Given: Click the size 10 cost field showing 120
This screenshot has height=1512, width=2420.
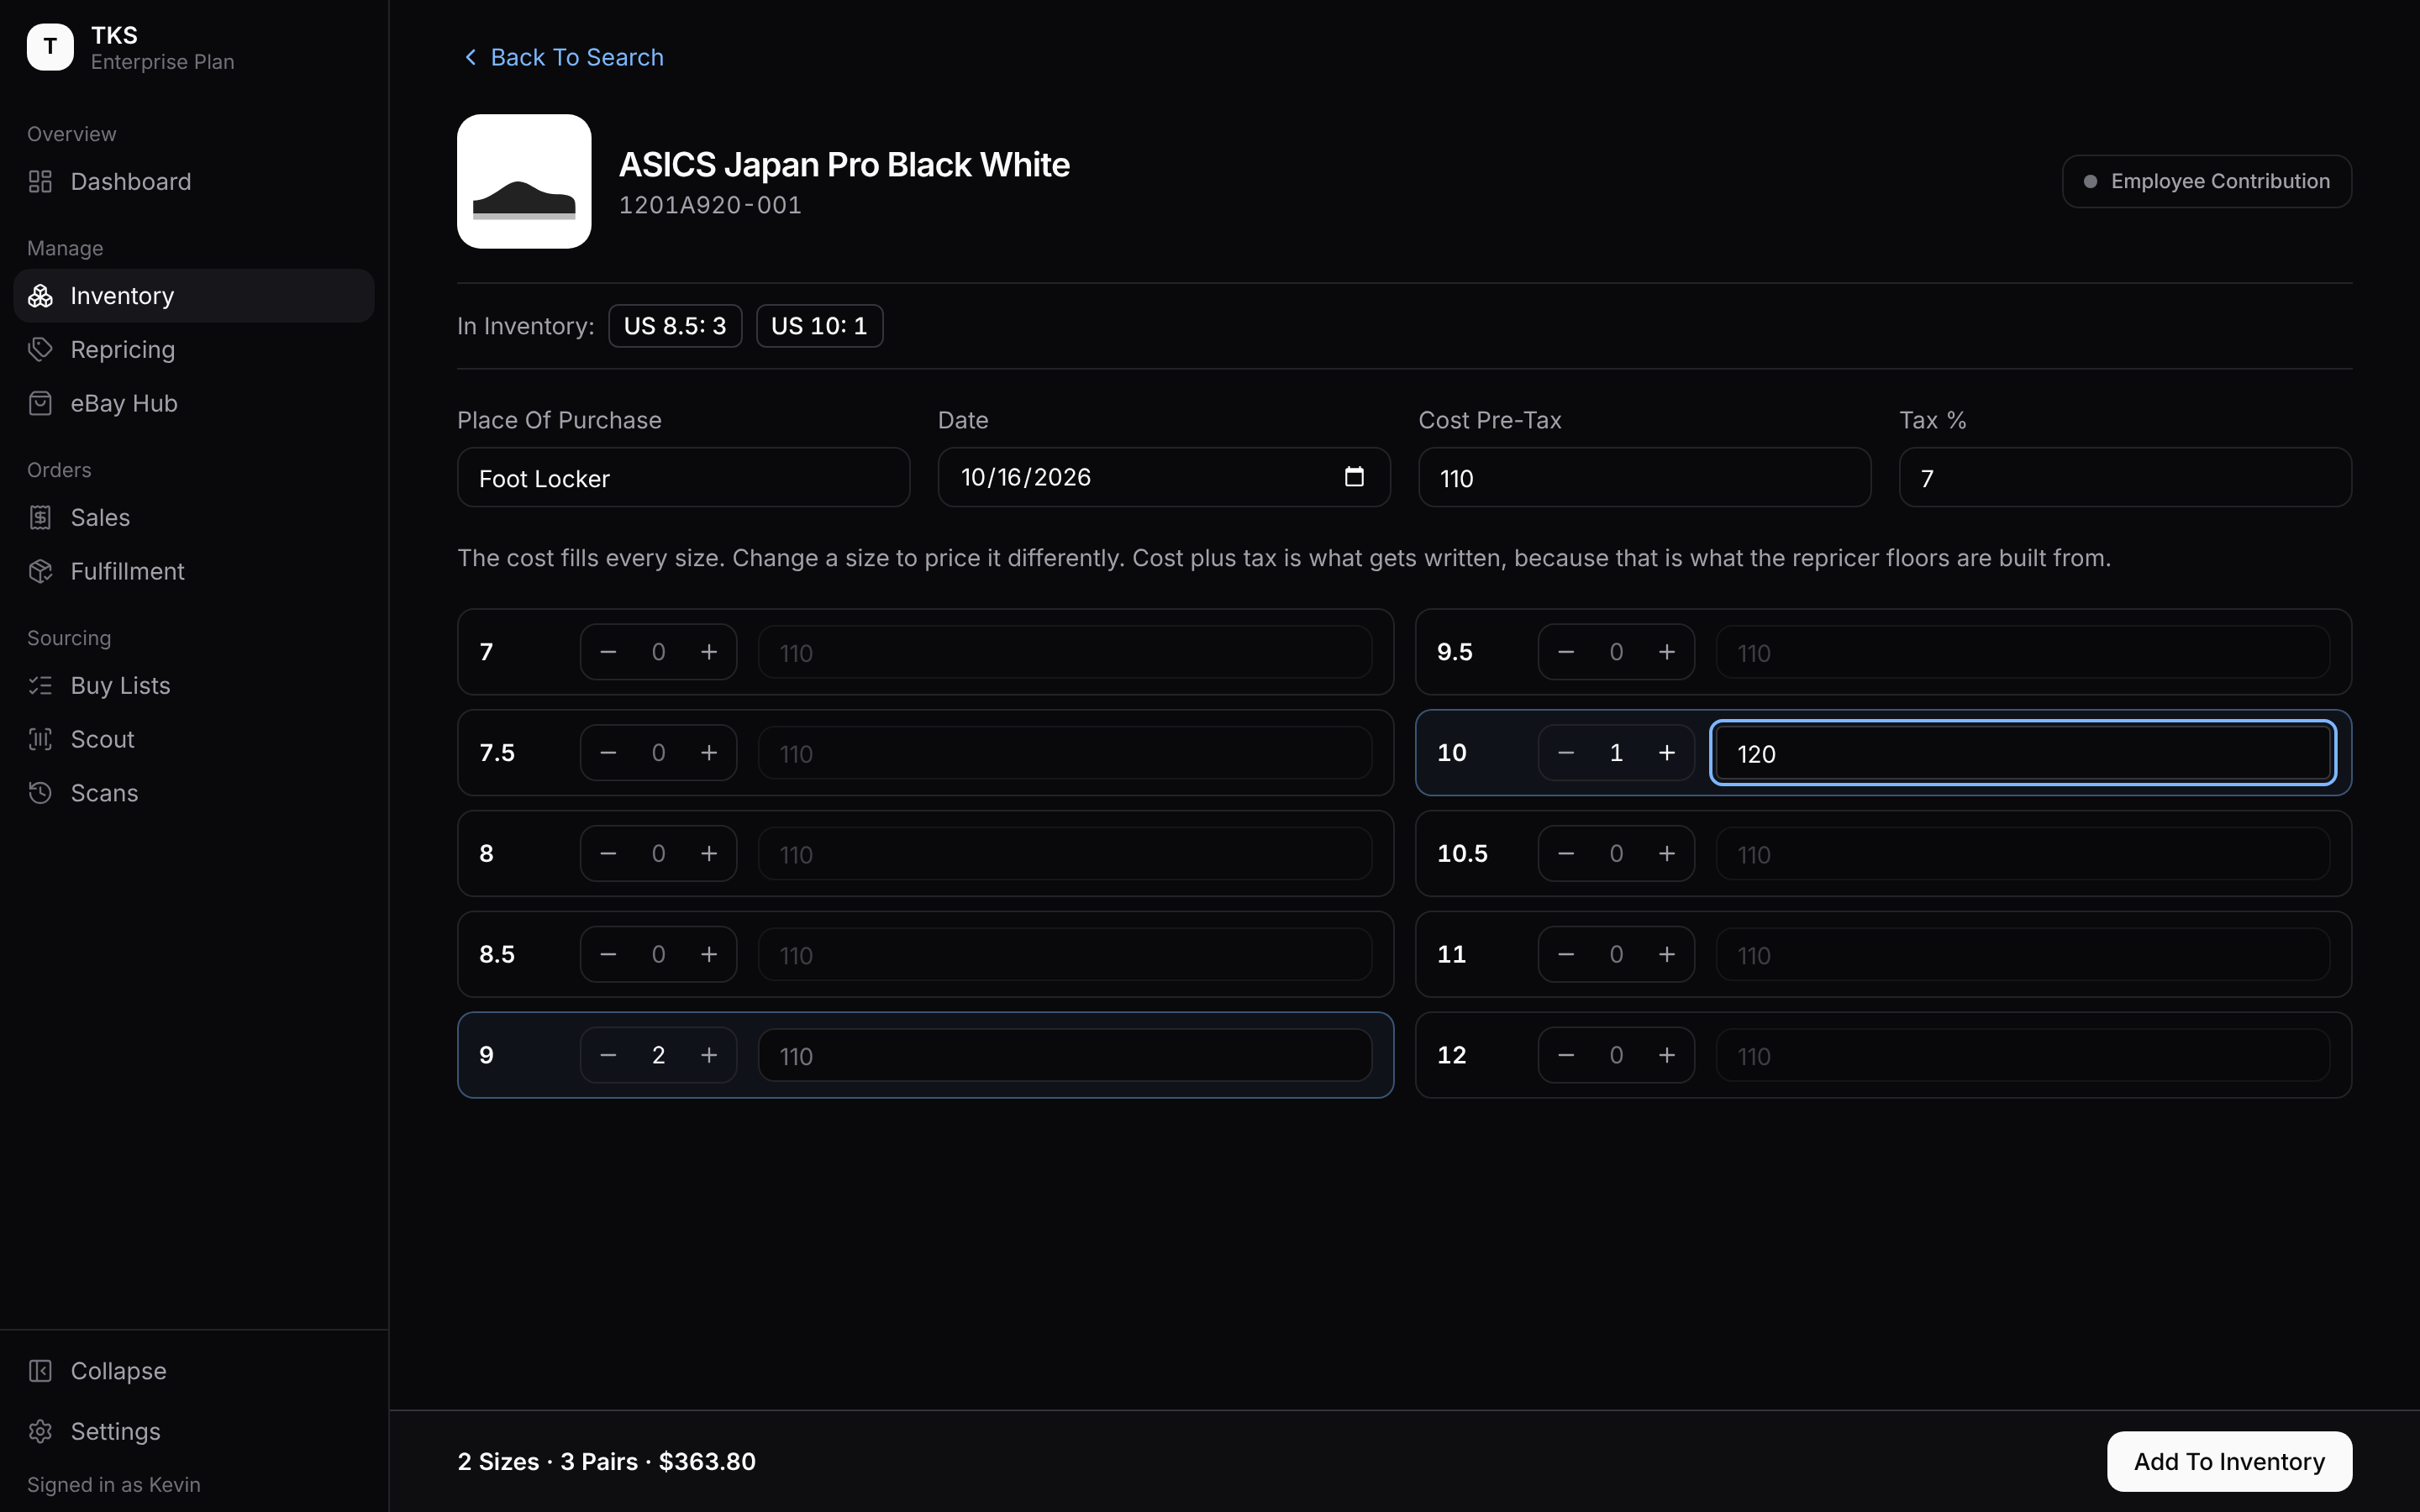Looking at the screenshot, I should [x=2023, y=753].
